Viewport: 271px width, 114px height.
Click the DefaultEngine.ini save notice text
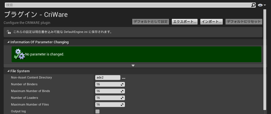click(62, 32)
